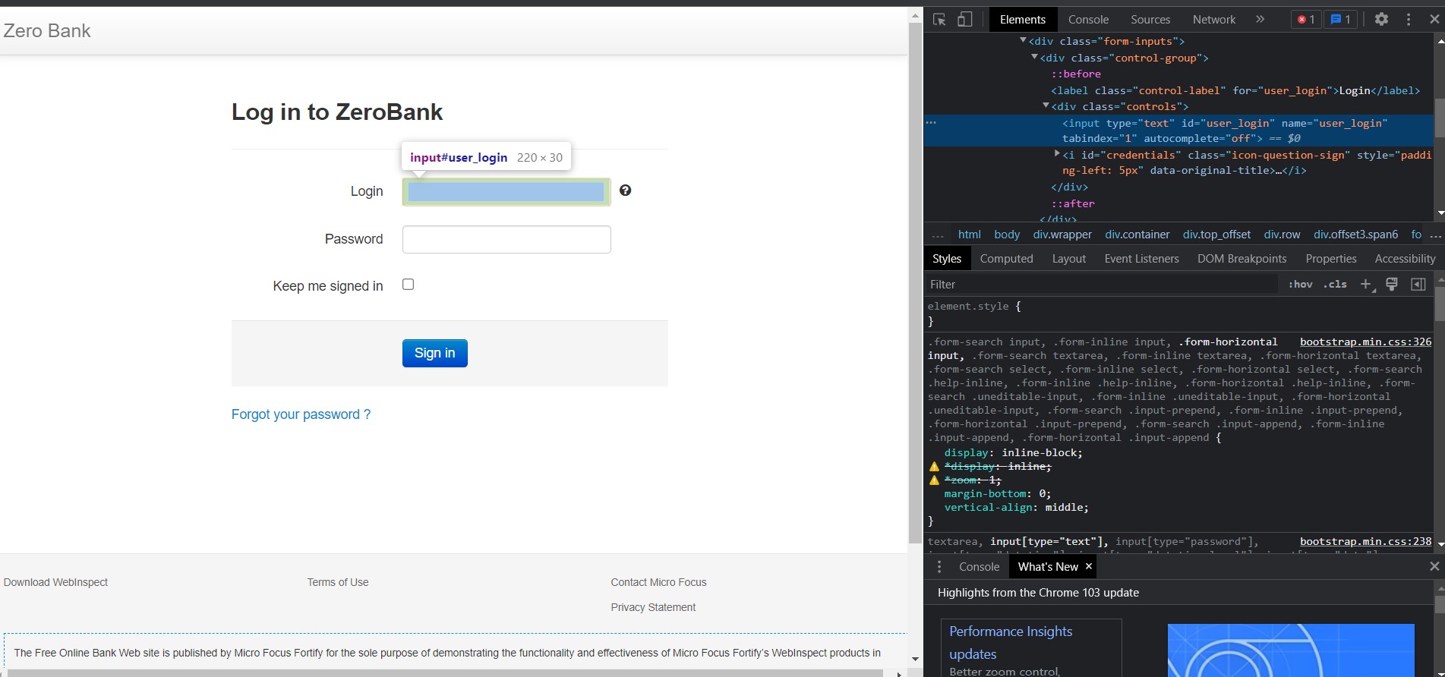Image resolution: width=1445 pixels, height=677 pixels.
Task: Click the Styles Filter input
Action: point(1101,284)
